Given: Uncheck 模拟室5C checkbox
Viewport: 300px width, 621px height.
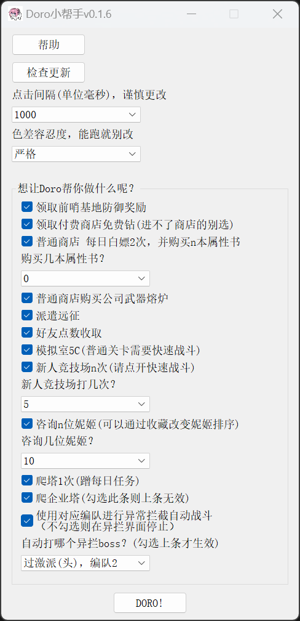Looking at the screenshot, I should [x=27, y=350].
